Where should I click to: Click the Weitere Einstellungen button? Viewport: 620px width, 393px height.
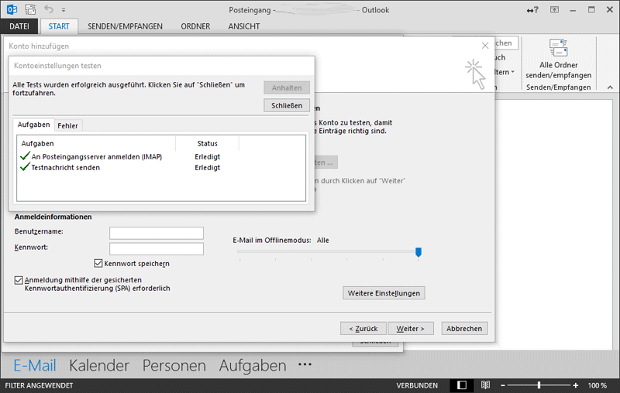pos(384,293)
